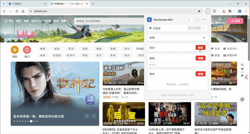The width and height of the screenshot is (250, 134).
Task: Select the 动画 category chip
Action: click(85, 48)
